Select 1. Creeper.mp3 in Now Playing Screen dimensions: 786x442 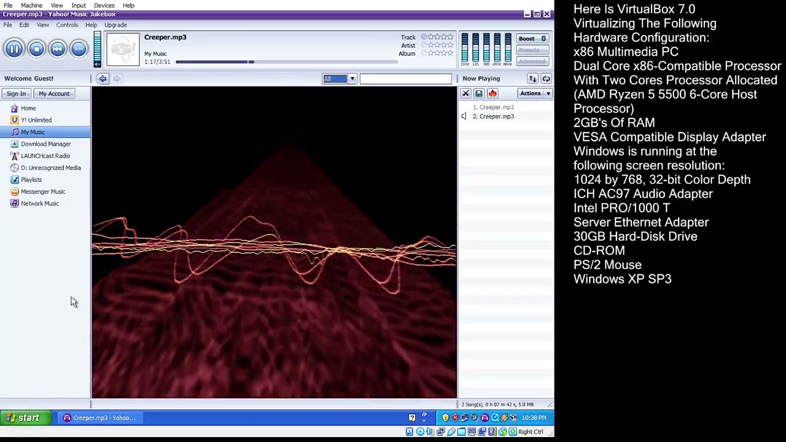493,107
